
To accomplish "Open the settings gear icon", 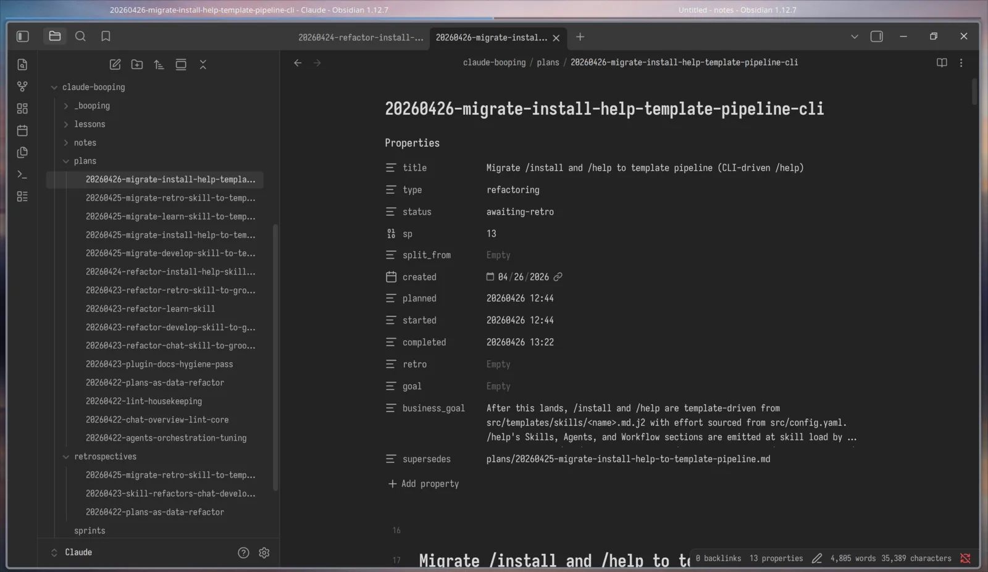I will point(264,553).
